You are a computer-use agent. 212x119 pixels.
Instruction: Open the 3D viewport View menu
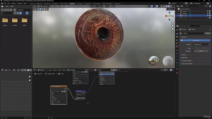pos(52,6)
